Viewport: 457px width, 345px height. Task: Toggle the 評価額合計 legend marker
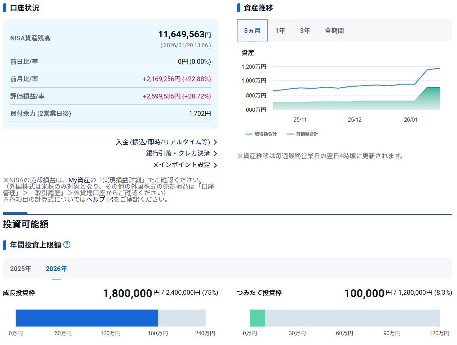point(290,134)
